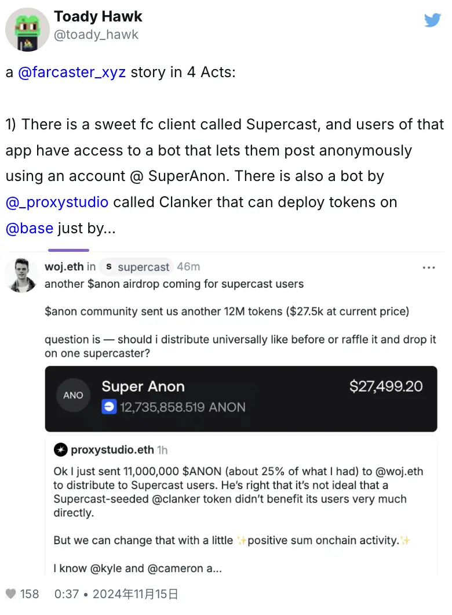
Task: Click the @toady_hawk handle
Action: pyautogui.click(x=96, y=35)
